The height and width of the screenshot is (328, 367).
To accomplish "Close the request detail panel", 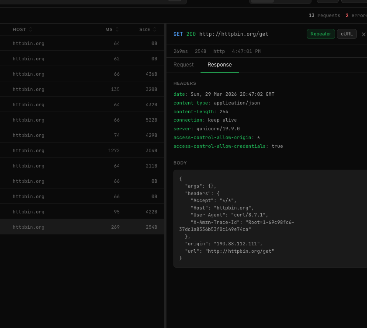I will 364,34.
